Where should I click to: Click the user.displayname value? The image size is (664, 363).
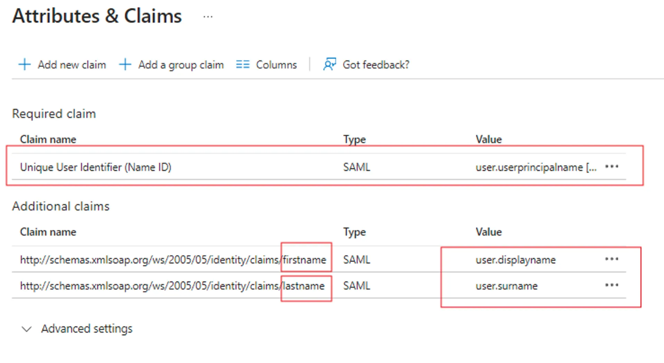point(515,260)
